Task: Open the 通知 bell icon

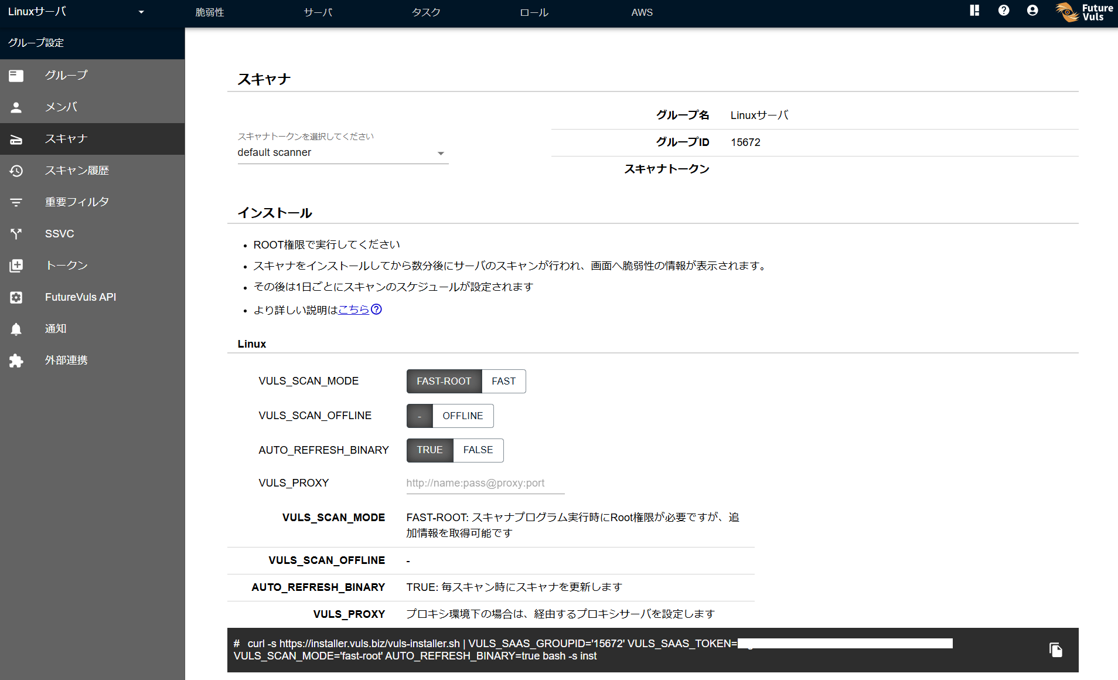Action: pyautogui.click(x=16, y=329)
